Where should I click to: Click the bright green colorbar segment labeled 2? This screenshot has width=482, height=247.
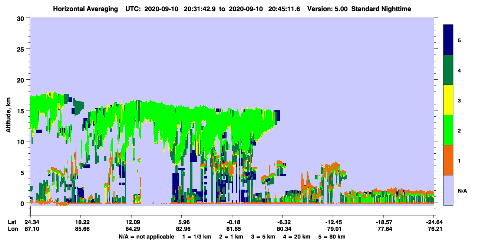click(448, 130)
